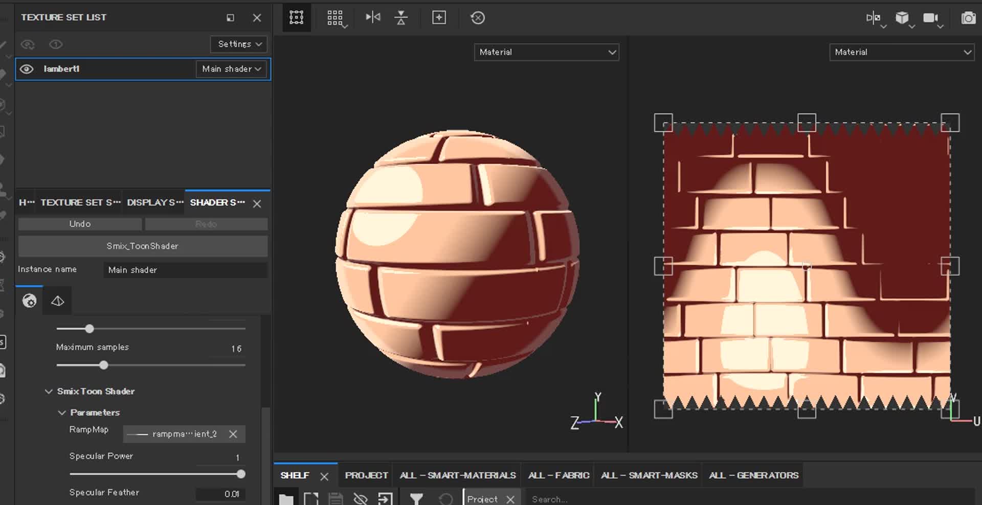Viewport: 982px width, 505px height.
Task: Open the mesh/geometry tab icon beside globe
Action: [x=57, y=301]
